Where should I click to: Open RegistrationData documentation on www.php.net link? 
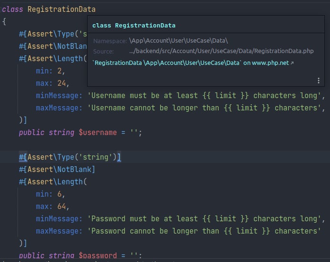pos(193,63)
